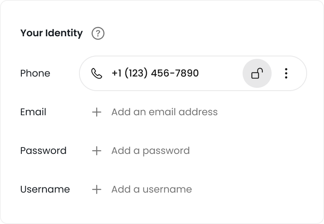Screen dimensions: 324x224
Task: Click the "Your Identity" heading
Action: (x=51, y=33)
